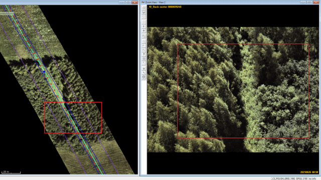Click the third toolbar icon below save
The height and width of the screenshot is (180, 321).
click(144, 16)
